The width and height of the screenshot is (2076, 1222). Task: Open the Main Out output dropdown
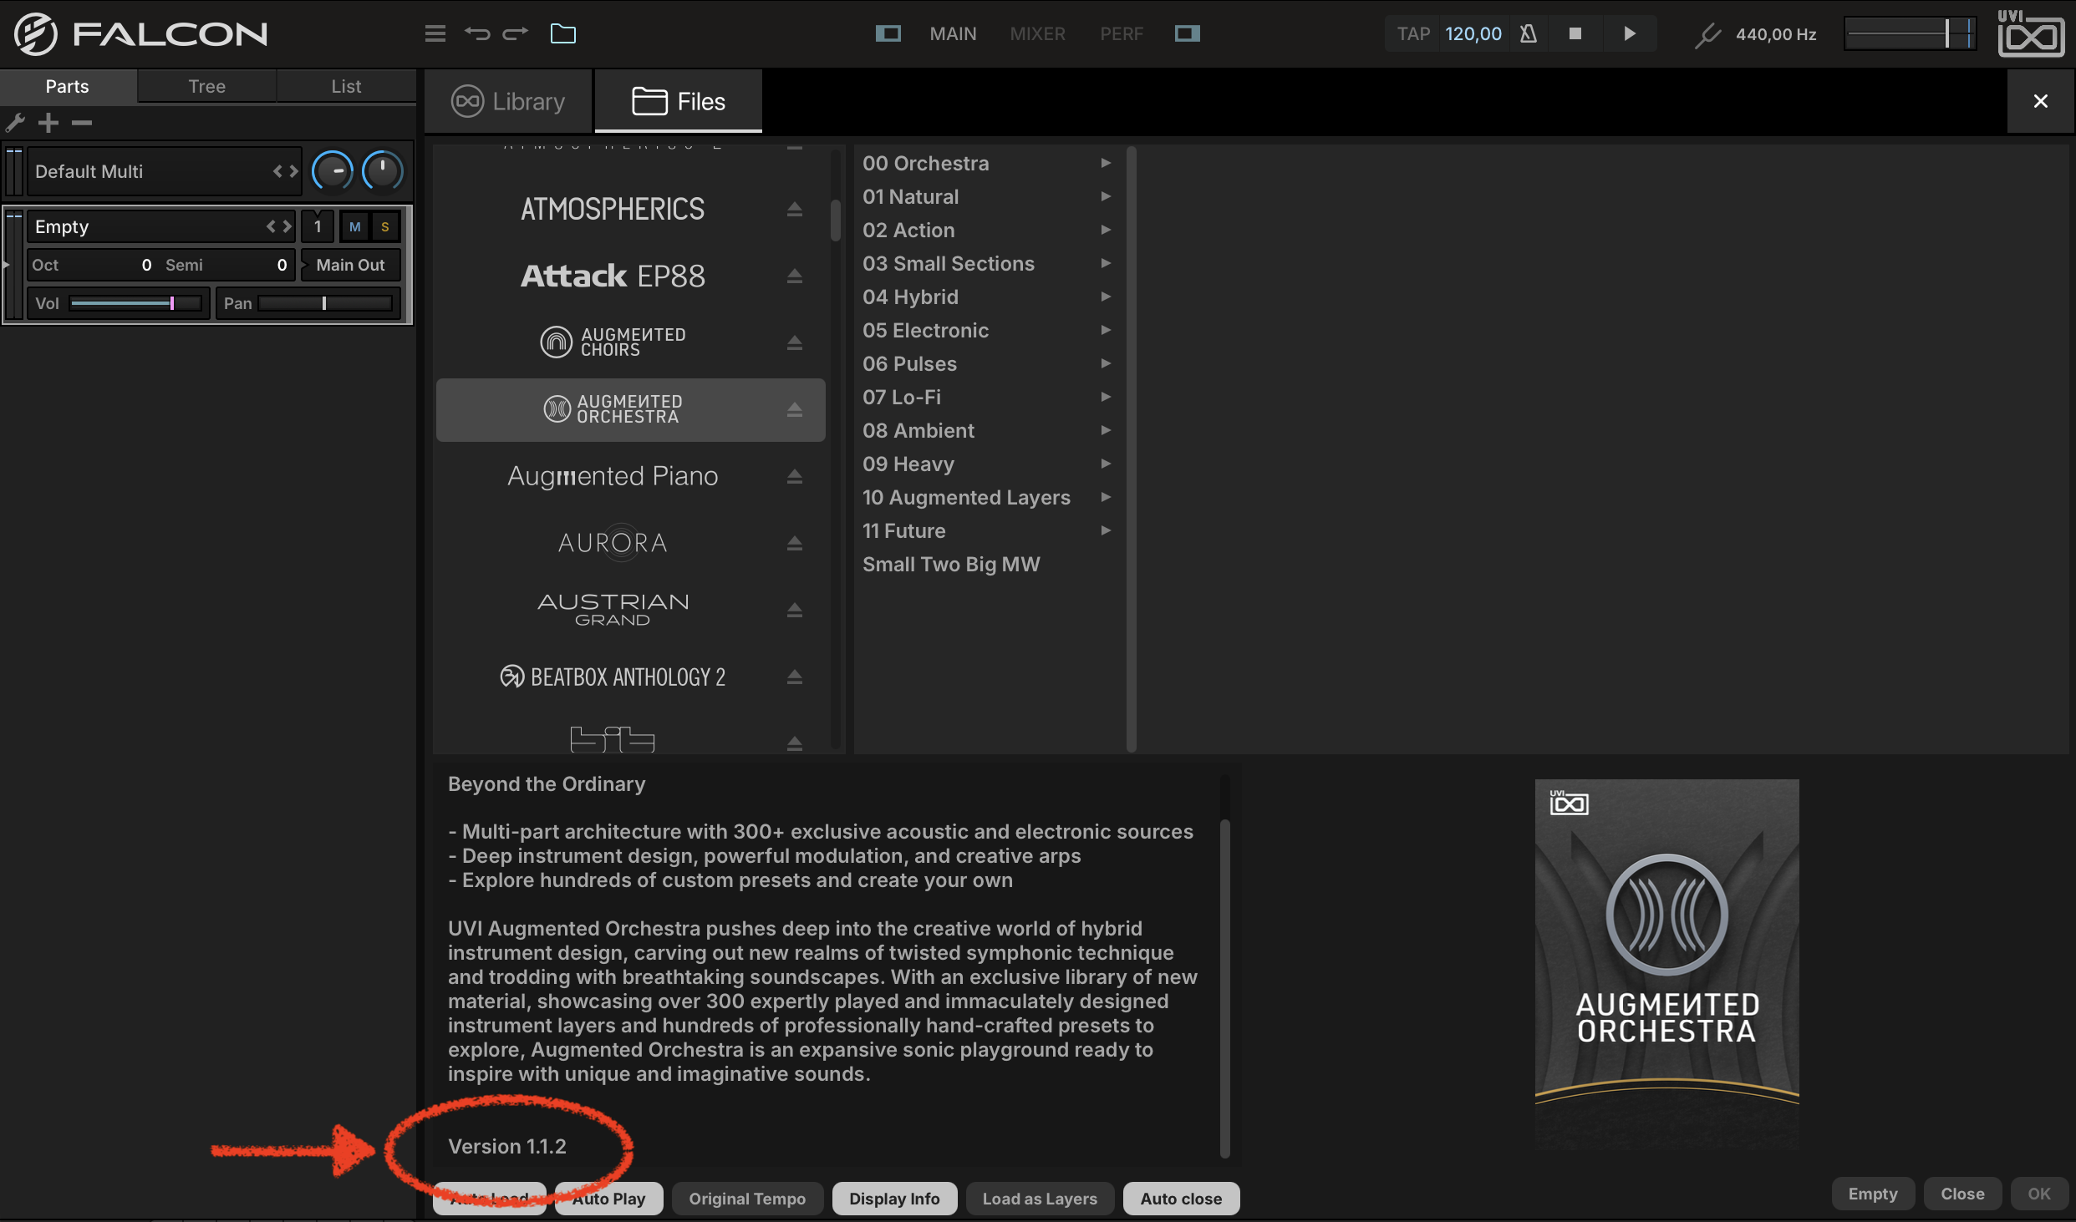point(350,265)
